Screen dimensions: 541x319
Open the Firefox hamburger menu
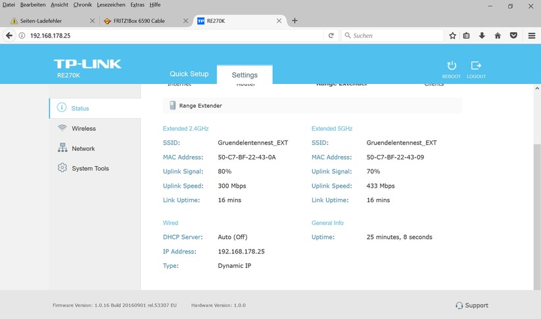[531, 35]
